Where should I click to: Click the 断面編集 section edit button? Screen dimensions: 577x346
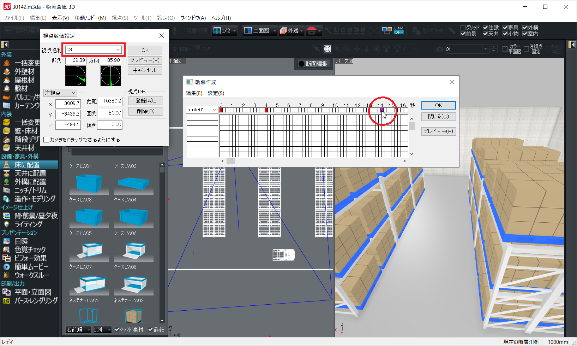[313, 64]
